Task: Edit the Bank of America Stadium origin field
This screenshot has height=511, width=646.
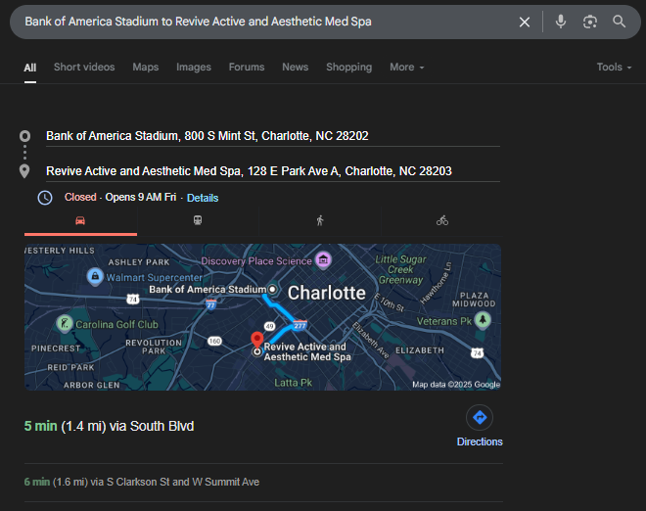Action: point(273,136)
